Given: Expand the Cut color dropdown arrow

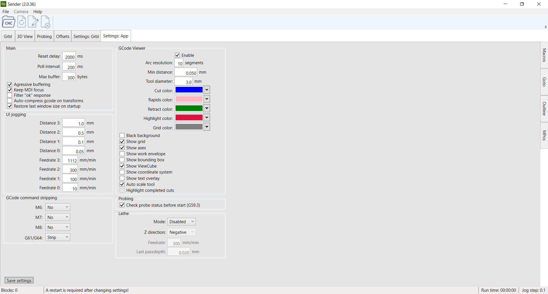Looking at the screenshot, I should (x=207, y=90).
